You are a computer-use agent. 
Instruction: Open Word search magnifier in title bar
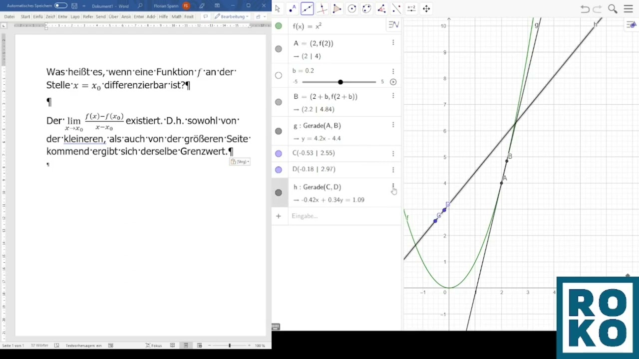[140, 6]
